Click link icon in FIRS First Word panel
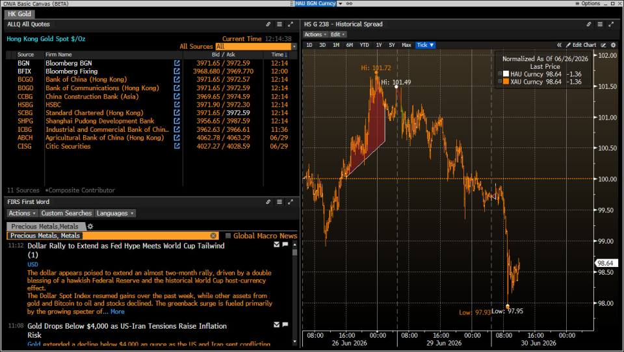 (x=268, y=202)
